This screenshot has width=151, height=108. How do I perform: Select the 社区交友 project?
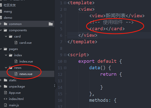(9, 5)
